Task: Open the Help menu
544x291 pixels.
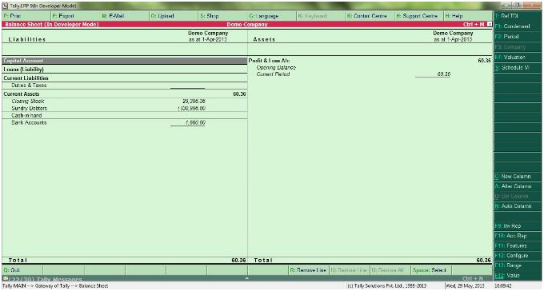Action: pyautogui.click(x=468, y=16)
